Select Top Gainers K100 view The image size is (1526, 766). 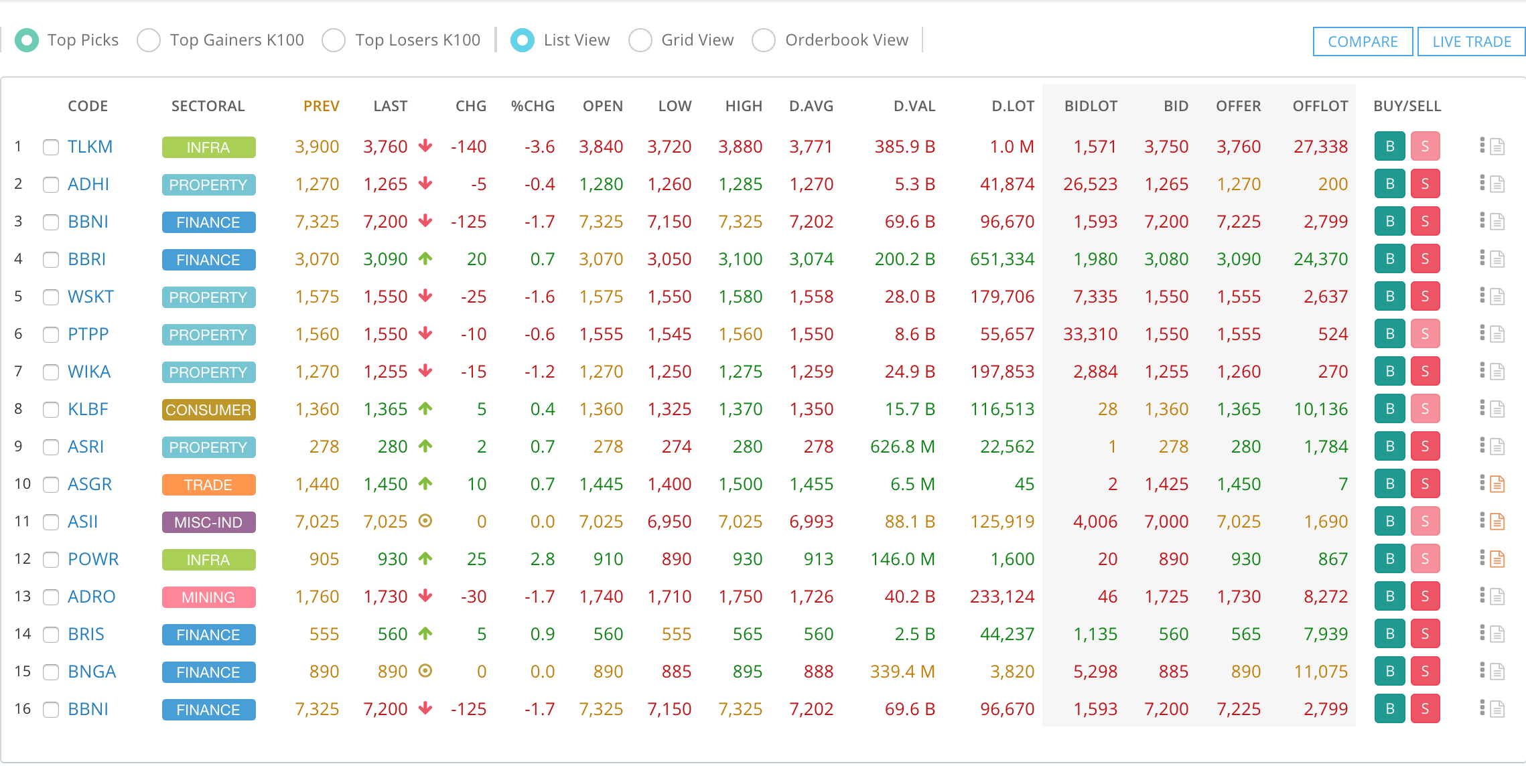coord(149,40)
